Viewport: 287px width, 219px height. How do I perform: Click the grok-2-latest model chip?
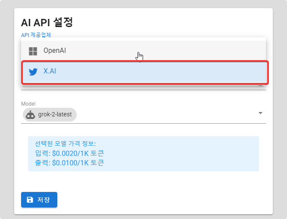(50, 115)
